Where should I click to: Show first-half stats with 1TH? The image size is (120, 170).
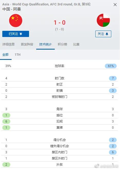click(x=17, y=54)
